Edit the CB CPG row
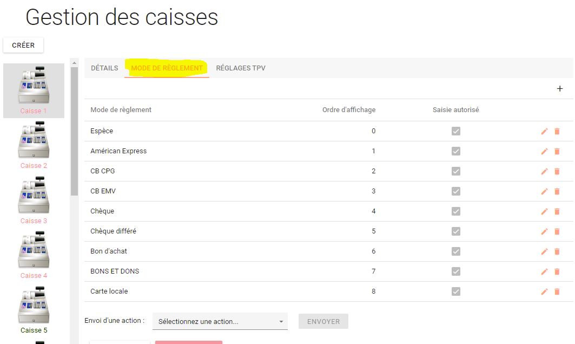This screenshot has width=575, height=344. pos(544,171)
